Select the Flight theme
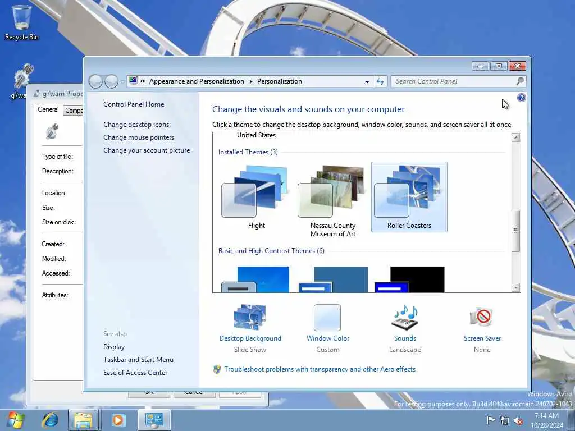 coord(256,197)
